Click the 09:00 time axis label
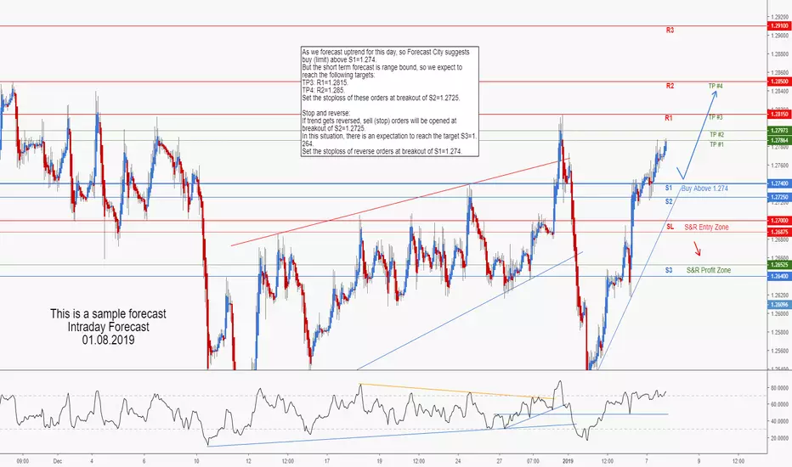 pos(22,461)
